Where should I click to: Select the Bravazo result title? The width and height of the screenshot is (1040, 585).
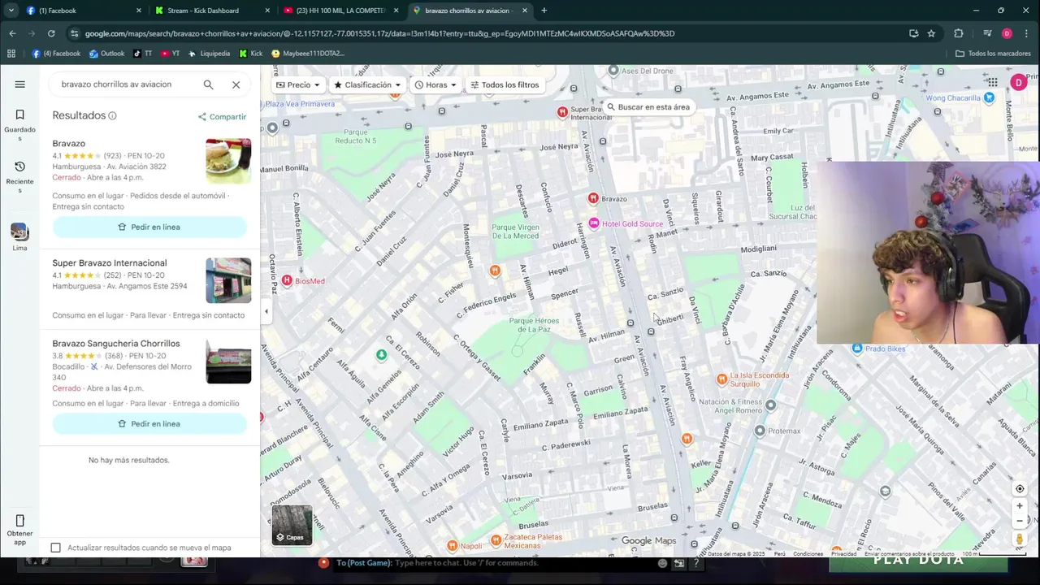click(69, 144)
